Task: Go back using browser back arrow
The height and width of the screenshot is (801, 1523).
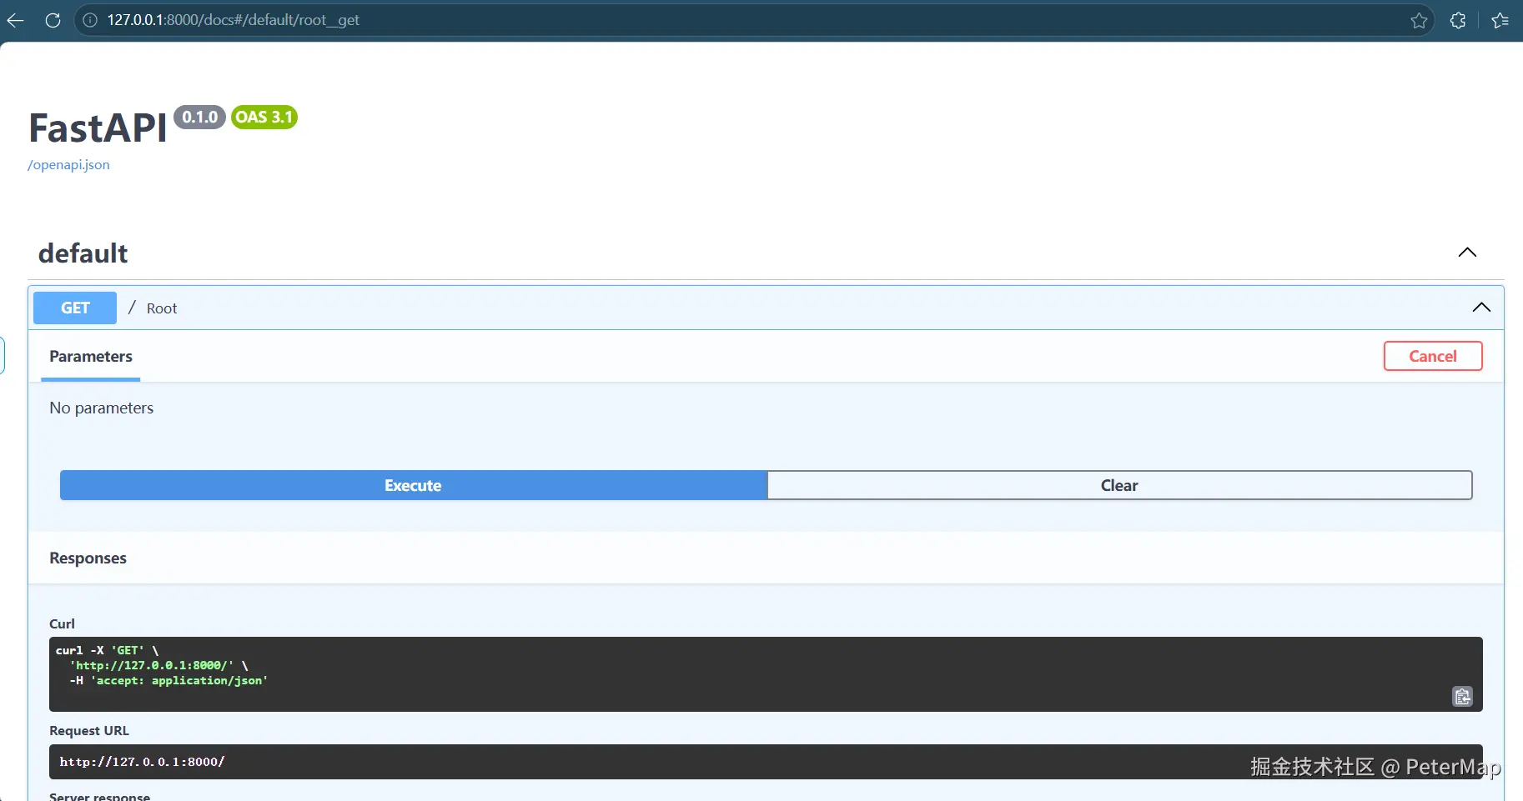Action: tap(15, 20)
